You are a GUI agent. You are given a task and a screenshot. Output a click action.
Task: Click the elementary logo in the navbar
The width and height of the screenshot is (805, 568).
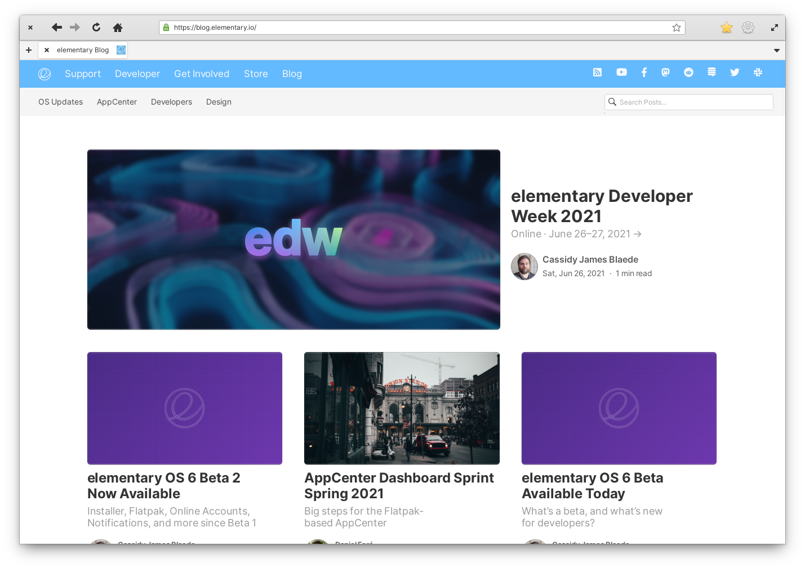[45, 74]
